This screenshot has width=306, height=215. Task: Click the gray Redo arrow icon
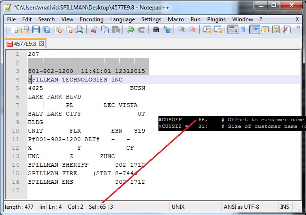[x=141, y=29]
